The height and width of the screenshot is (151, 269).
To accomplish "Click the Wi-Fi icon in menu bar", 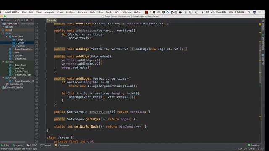I will click(x=207, y=12).
